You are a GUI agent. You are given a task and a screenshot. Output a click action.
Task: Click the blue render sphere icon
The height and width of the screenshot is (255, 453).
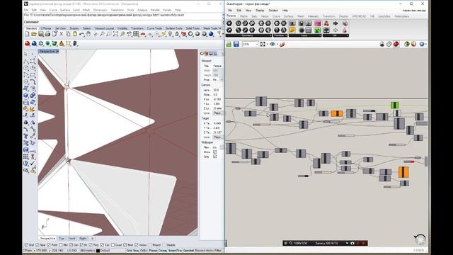coord(211,34)
